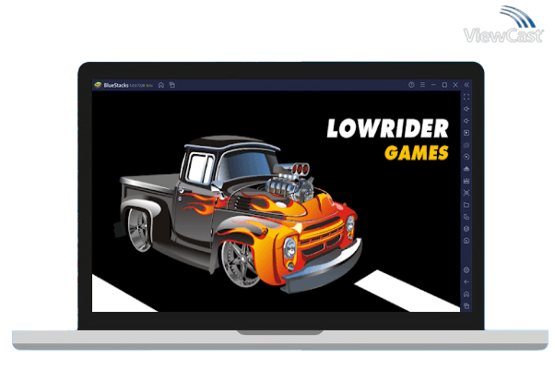Click the recents icon at the sidebar bottom
This screenshot has height=382, width=555.
[466, 305]
